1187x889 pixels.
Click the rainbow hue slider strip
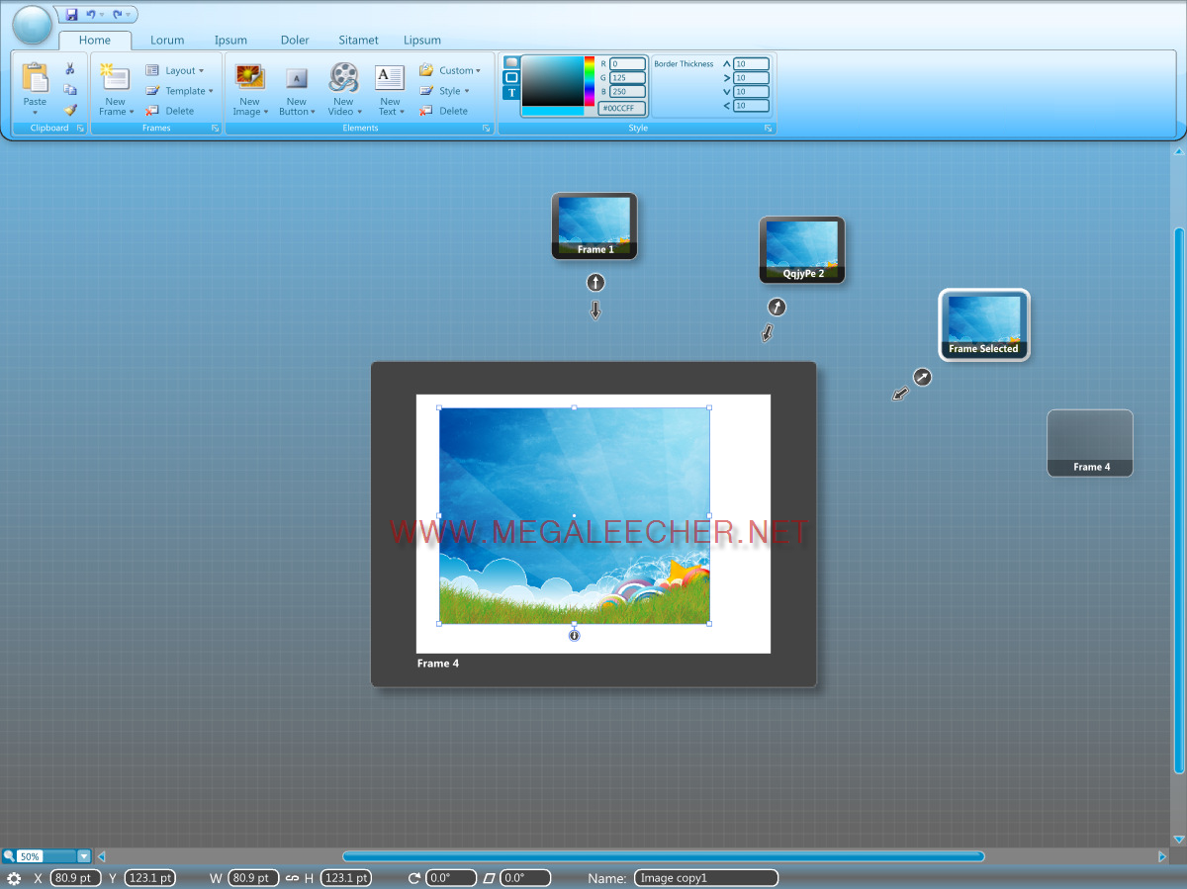(590, 81)
